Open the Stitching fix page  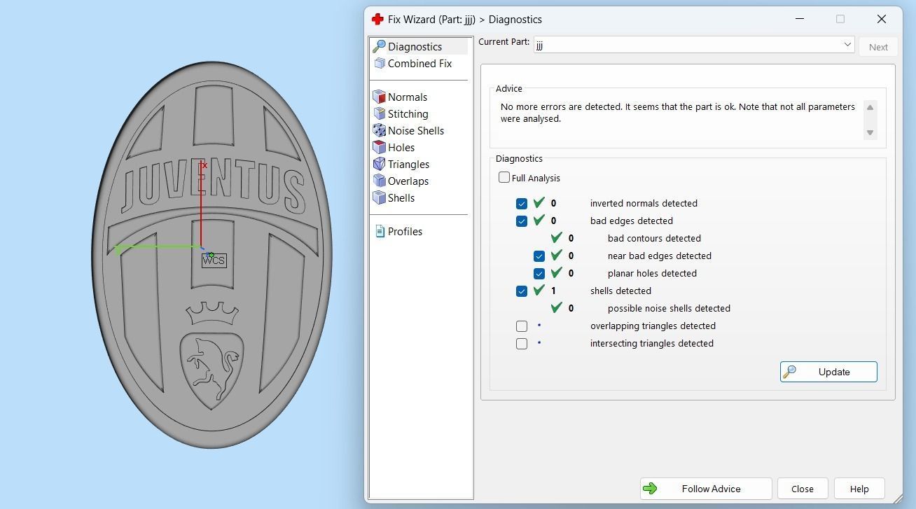pos(408,113)
